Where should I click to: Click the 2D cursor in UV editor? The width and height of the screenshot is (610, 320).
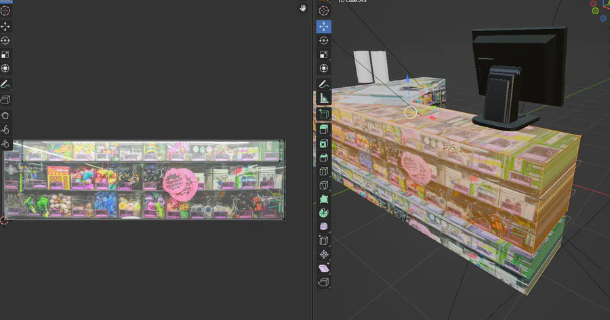[4, 221]
